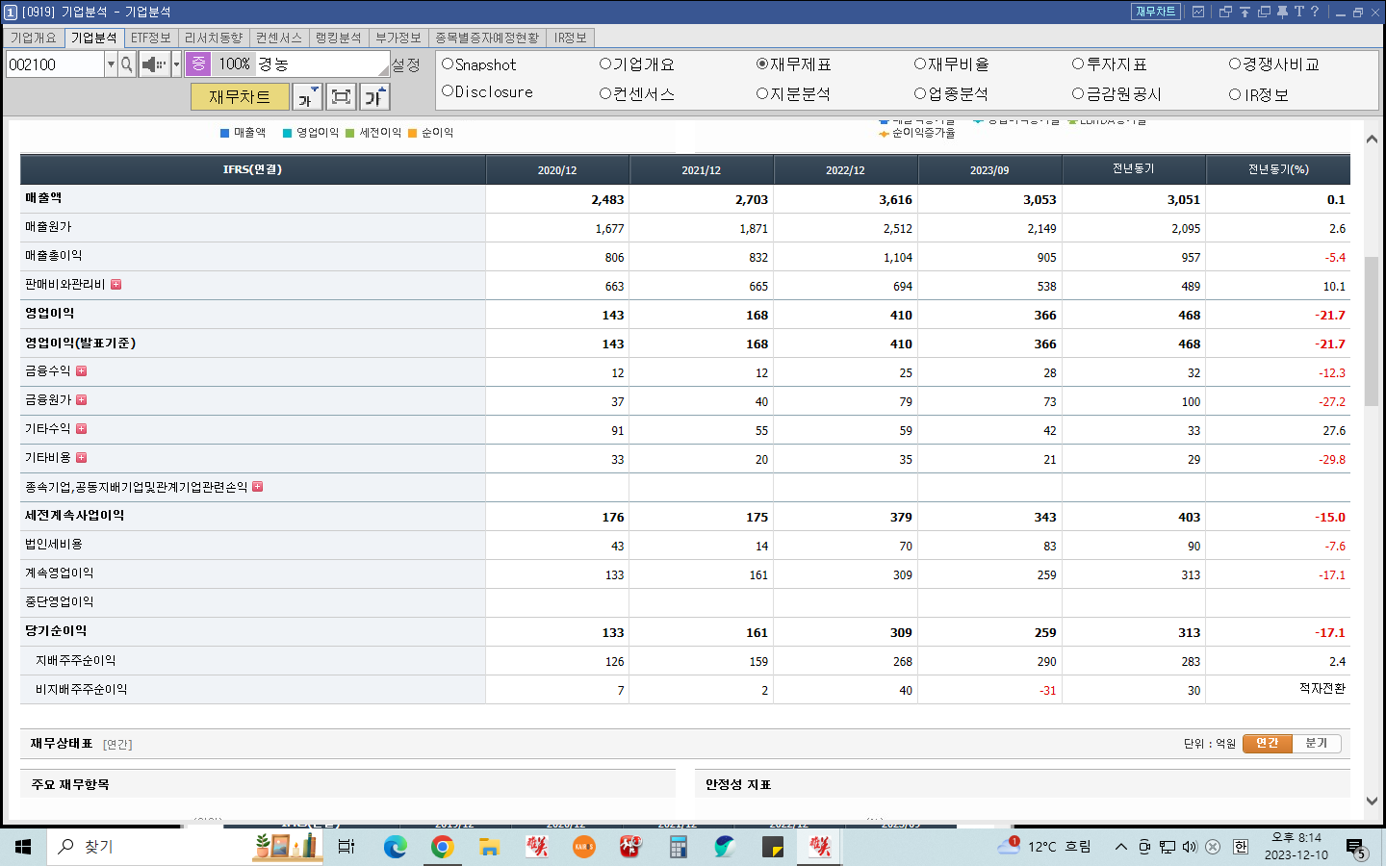Select 기업개요 radio button
Screen dimensions: 1386x866
pyautogui.click(x=605, y=64)
